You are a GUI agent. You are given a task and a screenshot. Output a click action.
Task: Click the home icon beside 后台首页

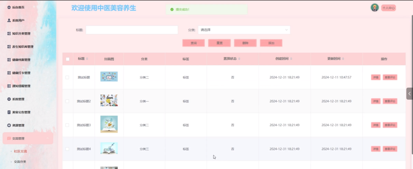9,7
